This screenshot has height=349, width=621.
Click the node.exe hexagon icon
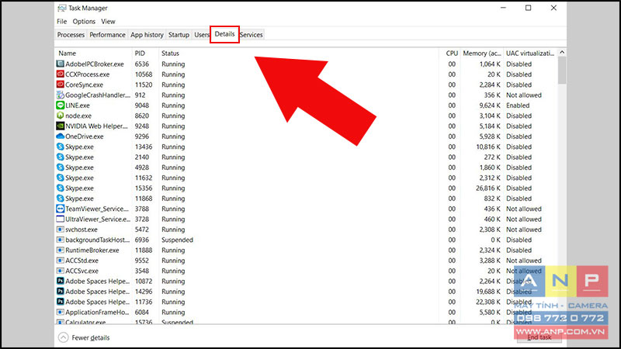tap(61, 116)
